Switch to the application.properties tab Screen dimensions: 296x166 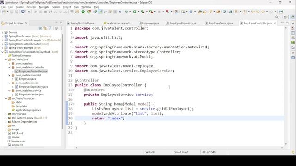point(117,23)
